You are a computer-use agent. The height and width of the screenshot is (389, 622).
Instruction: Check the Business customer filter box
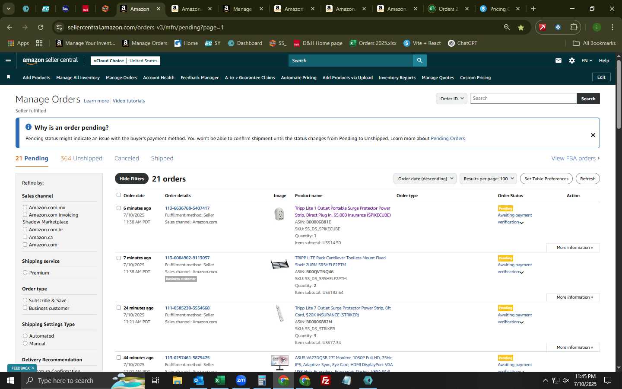[25, 308]
